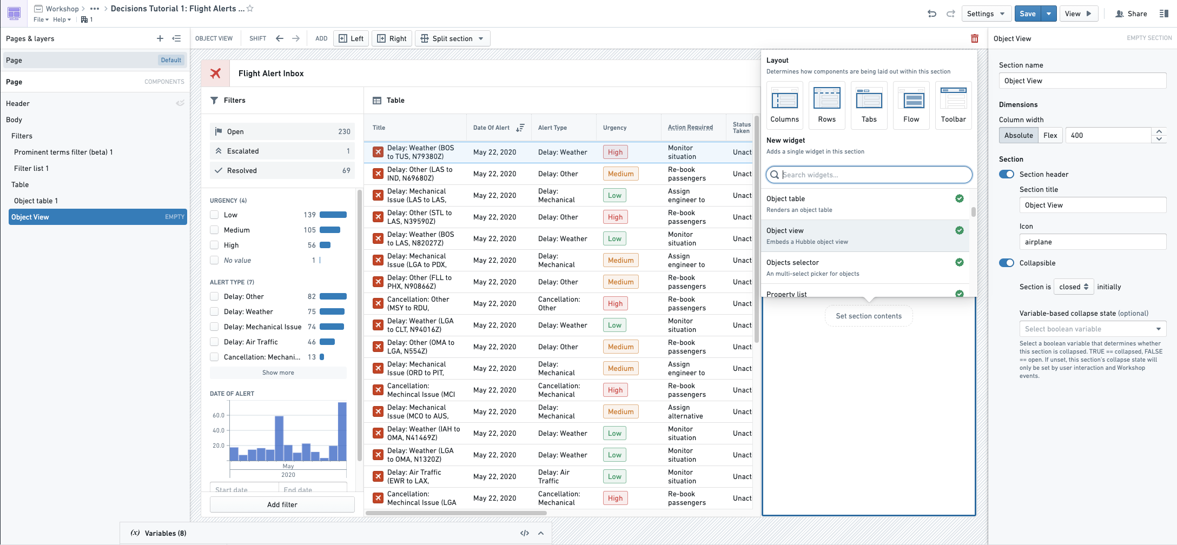The width and height of the screenshot is (1177, 545).
Task: Check the Low urgency checkbox
Action: click(214, 215)
